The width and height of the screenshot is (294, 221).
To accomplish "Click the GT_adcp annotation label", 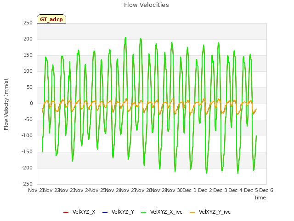I will [x=51, y=19].
